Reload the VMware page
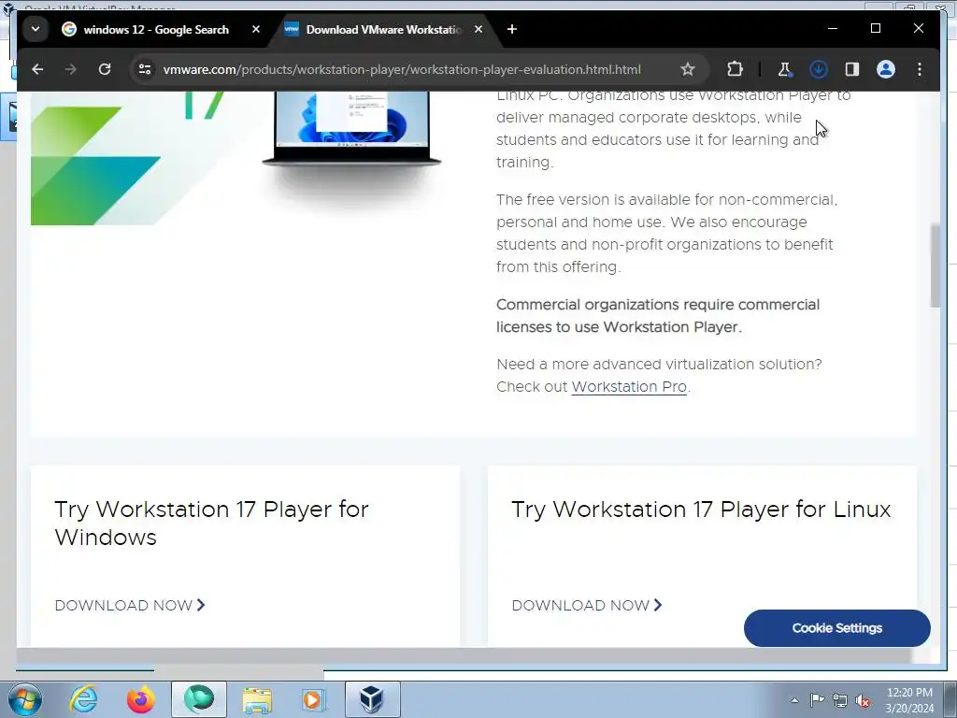This screenshot has height=718, width=957. tap(105, 69)
